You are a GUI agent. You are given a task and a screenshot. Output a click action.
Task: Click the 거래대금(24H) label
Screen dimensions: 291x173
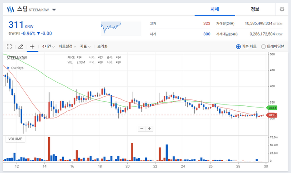tap(227, 34)
